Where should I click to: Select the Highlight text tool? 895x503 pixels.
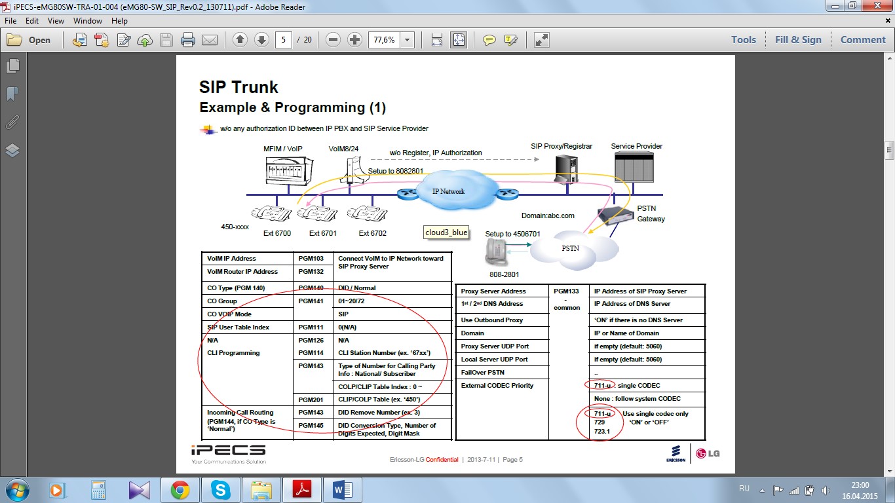tap(511, 40)
